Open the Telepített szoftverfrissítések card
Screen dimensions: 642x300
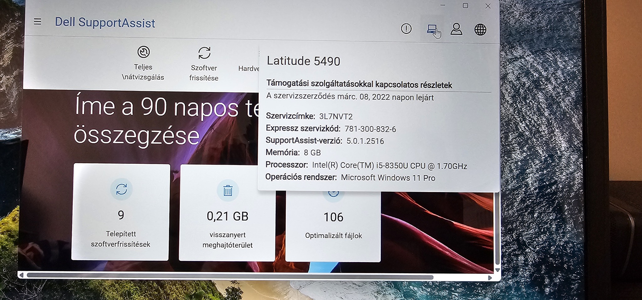pyautogui.click(x=121, y=212)
